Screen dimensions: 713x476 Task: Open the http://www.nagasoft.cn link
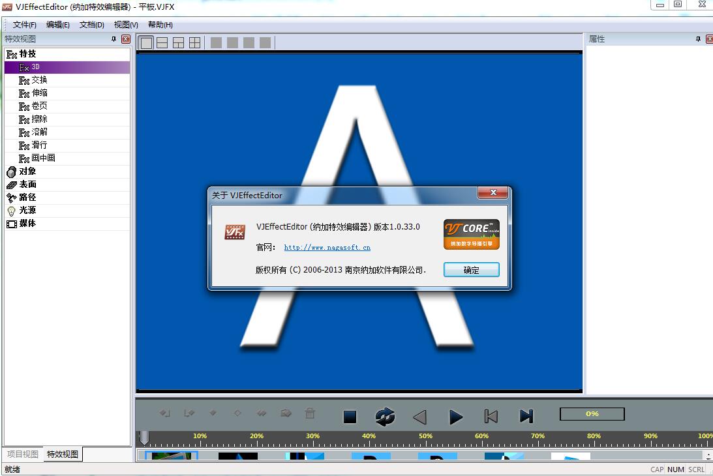327,247
